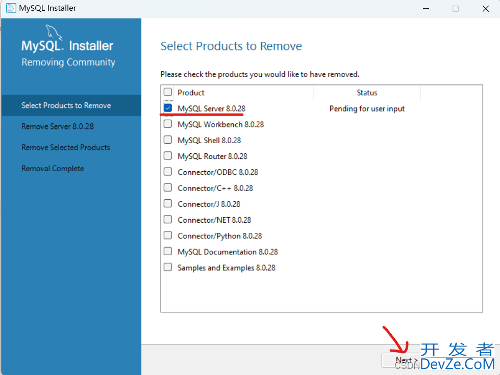Check the Connector/ODBC 8.0.28 checkbox
500x375 pixels.
[x=168, y=172]
